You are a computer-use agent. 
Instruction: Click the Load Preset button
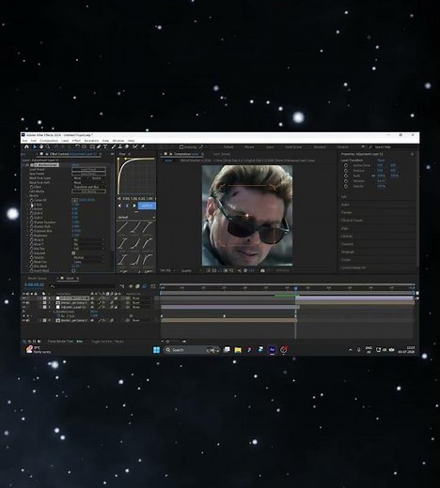click(x=89, y=169)
